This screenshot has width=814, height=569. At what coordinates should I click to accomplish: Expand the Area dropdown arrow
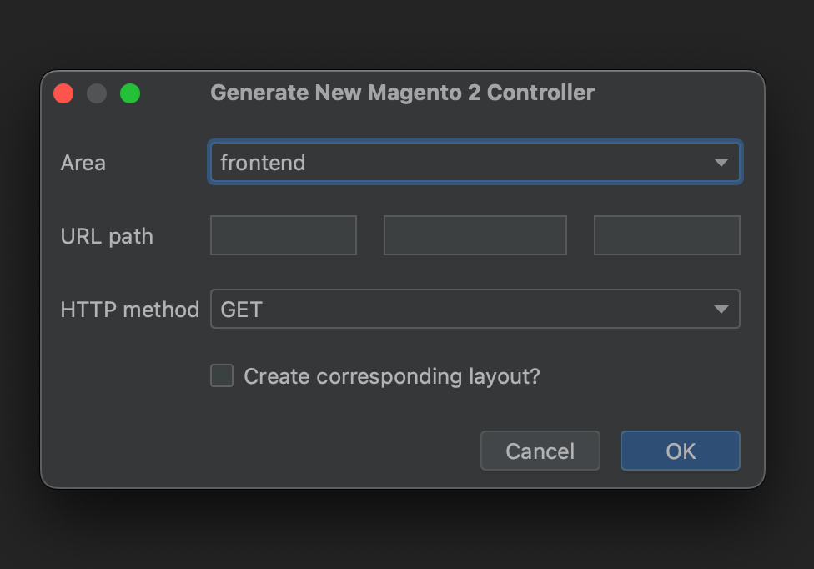721,163
